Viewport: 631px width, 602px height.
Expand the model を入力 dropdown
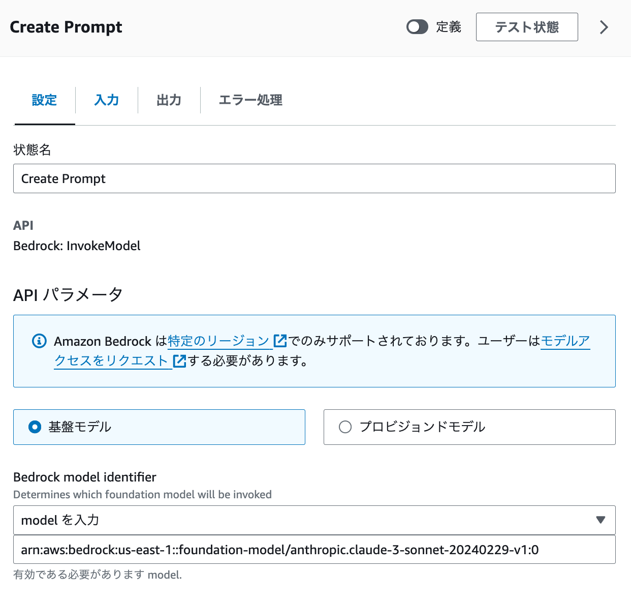pyautogui.click(x=314, y=520)
